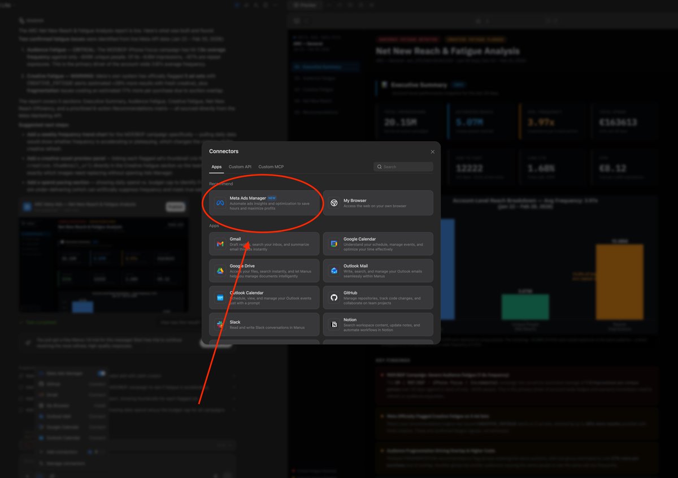Focus the connectors Search field
Image resolution: width=678 pixels, height=478 pixels.
pyautogui.click(x=403, y=167)
